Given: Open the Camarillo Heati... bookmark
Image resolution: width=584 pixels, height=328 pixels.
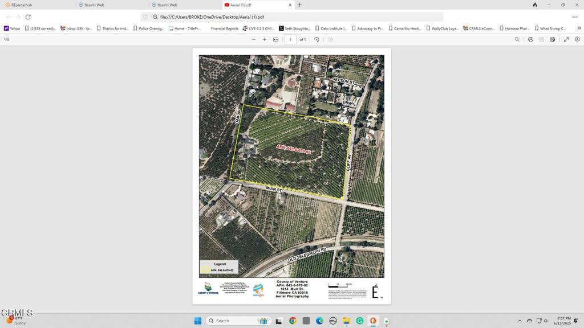Looking at the screenshot, I should 405,28.
